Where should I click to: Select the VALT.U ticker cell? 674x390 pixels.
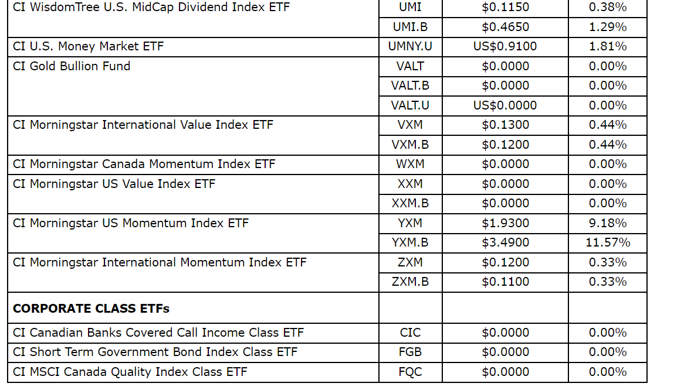[x=410, y=105]
